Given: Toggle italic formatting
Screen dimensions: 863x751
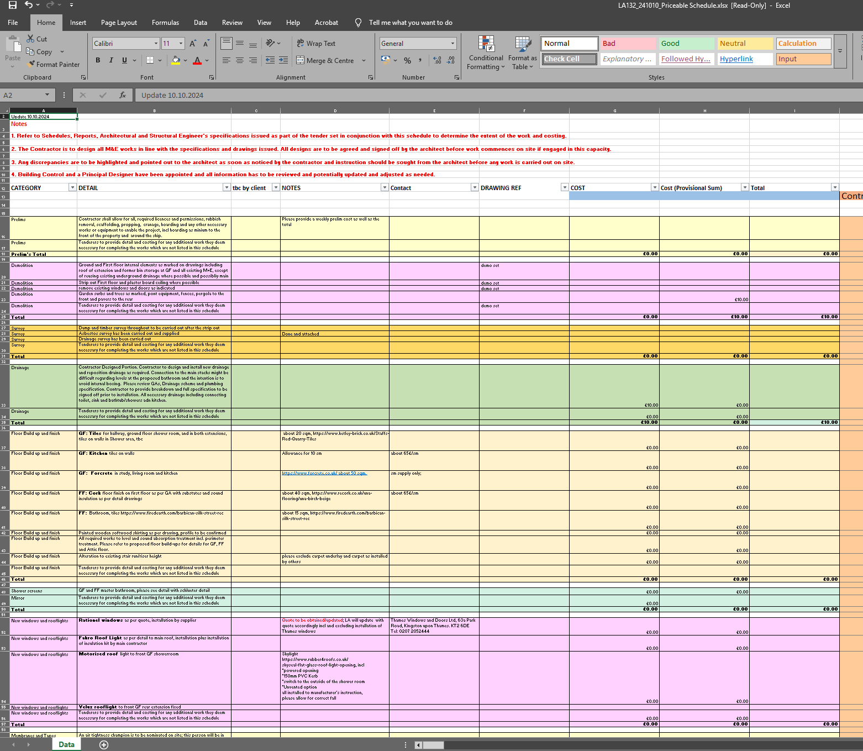Looking at the screenshot, I should click(x=111, y=60).
